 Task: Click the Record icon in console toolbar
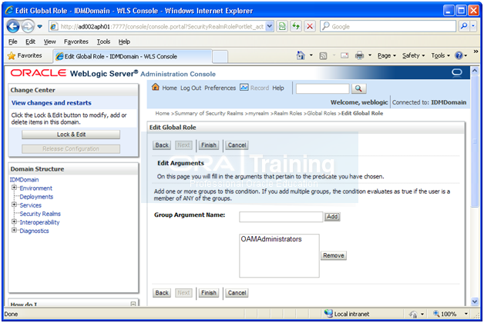pyautogui.click(x=244, y=88)
